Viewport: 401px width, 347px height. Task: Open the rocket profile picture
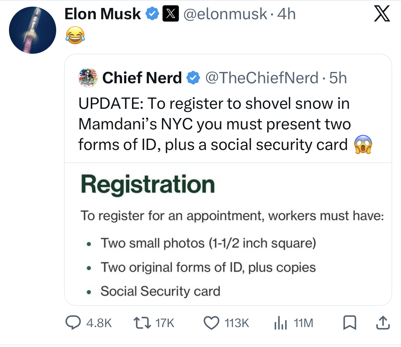(33, 30)
